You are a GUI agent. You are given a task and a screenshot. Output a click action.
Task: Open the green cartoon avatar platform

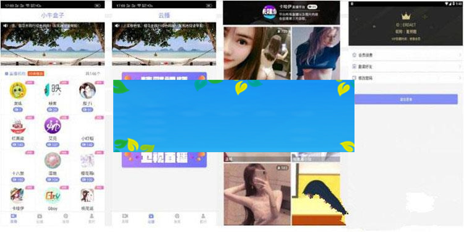18,90
